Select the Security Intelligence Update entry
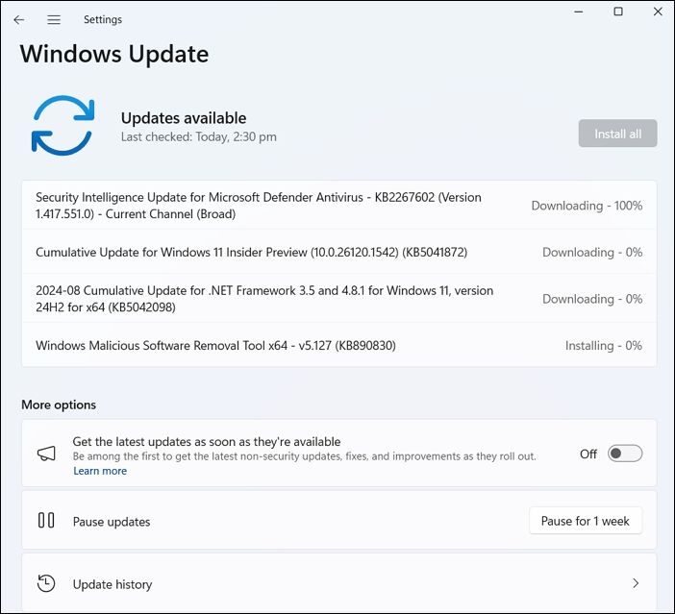Screen dimensions: 675x614 point(259,206)
